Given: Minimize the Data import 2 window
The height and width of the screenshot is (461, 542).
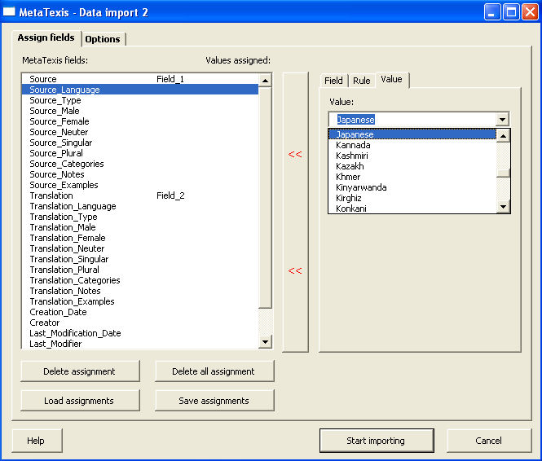Looking at the screenshot, I should (x=492, y=12).
